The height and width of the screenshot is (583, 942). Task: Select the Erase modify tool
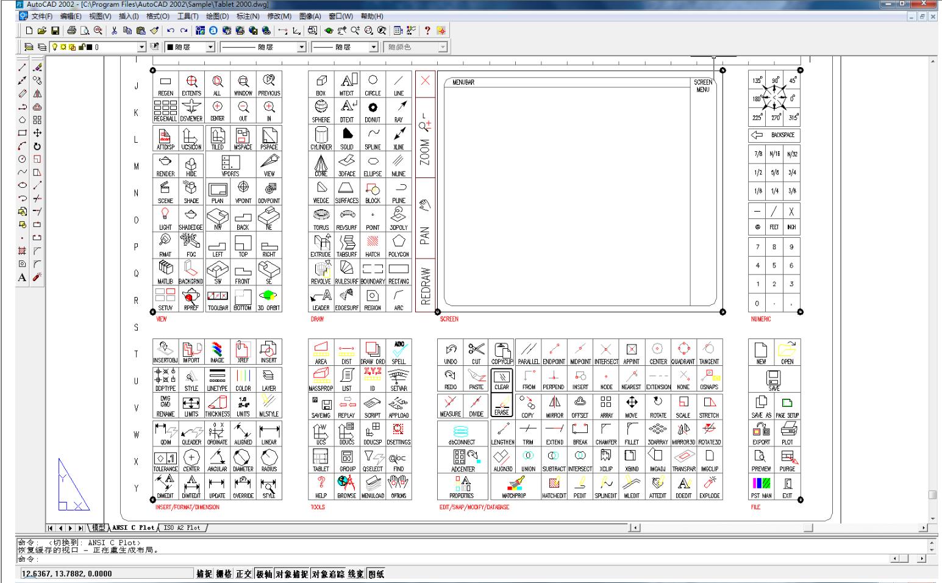tap(37, 67)
